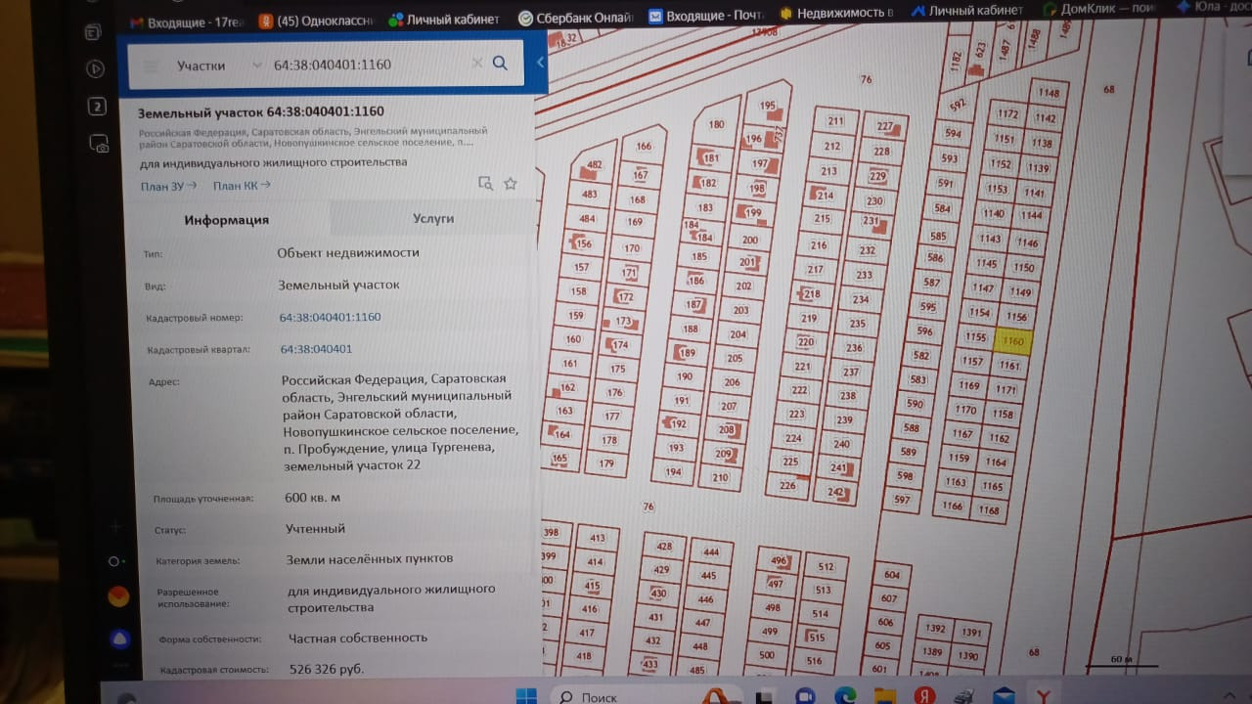
Task: Switch to the Входящие - Почта browser tab
Action: pos(704,16)
